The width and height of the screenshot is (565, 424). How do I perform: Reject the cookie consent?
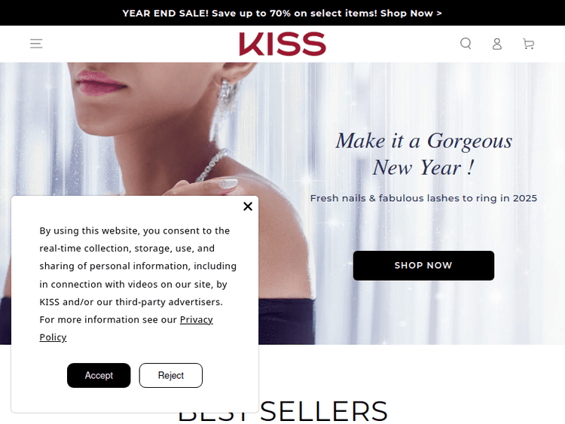point(171,375)
